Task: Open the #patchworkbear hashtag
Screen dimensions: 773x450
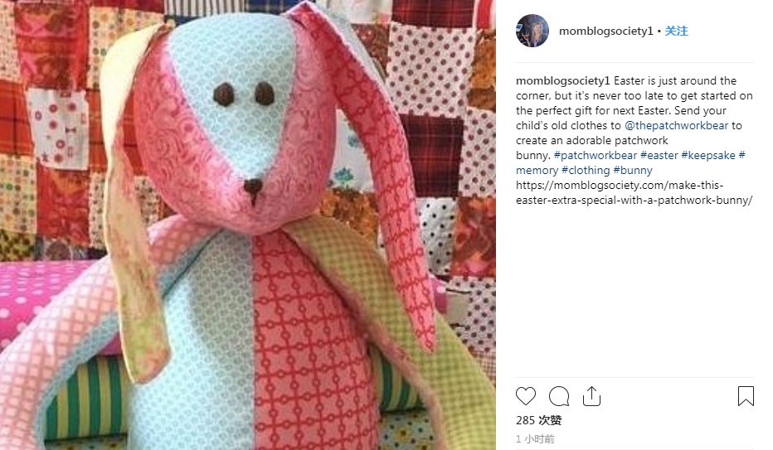Action: pos(596,156)
